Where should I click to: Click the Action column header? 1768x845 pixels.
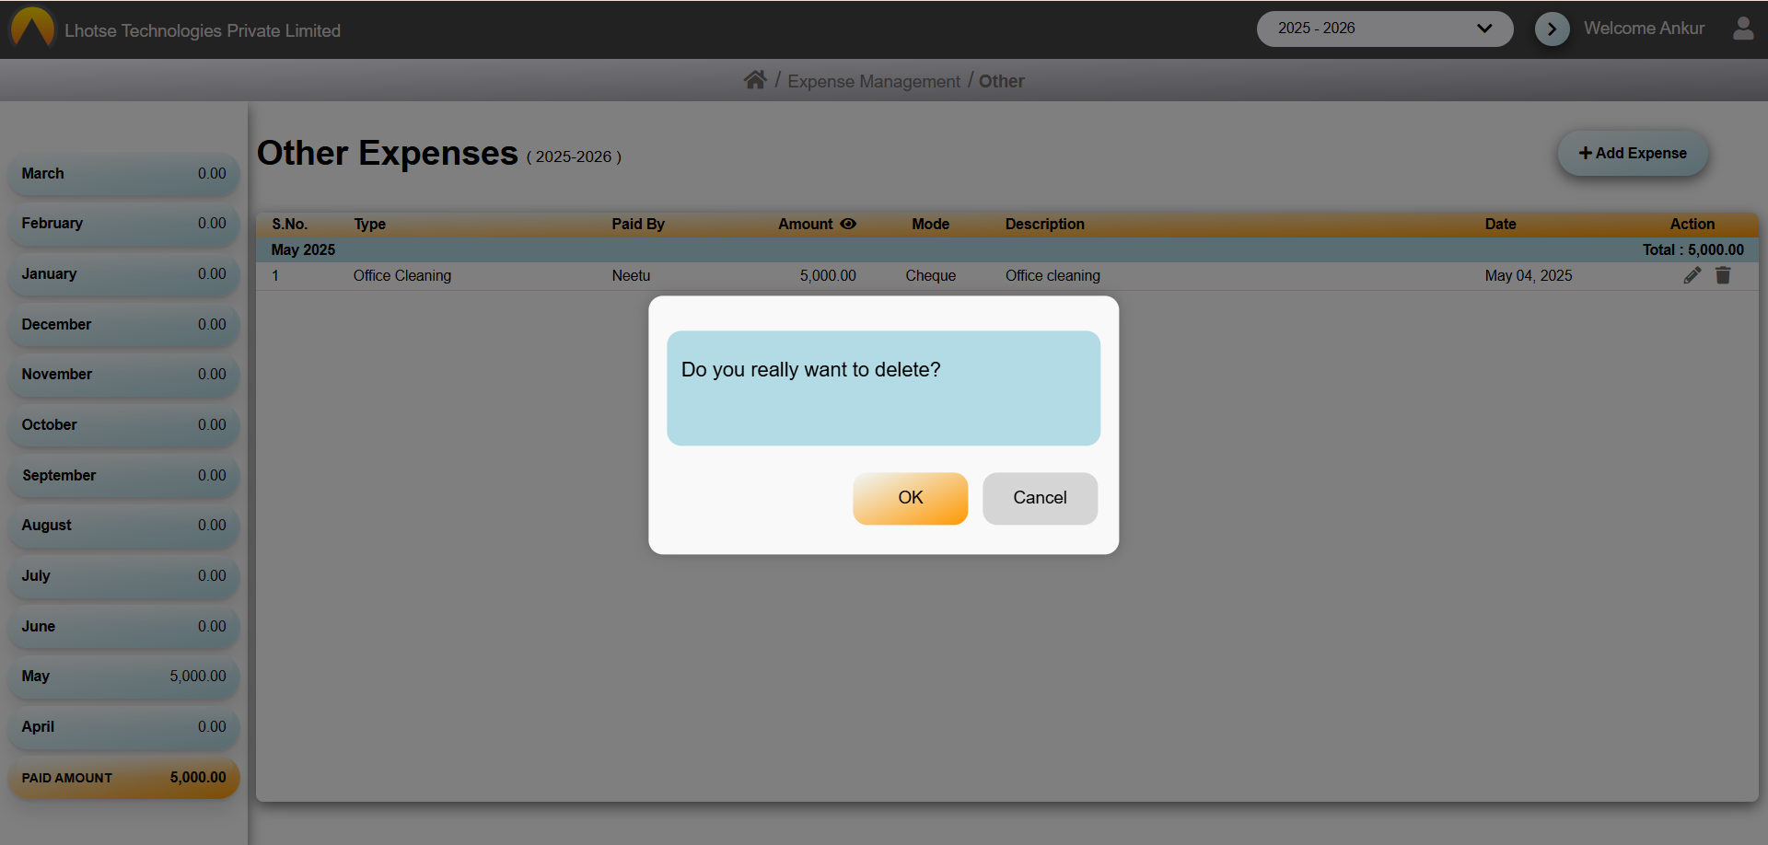(x=1692, y=224)
